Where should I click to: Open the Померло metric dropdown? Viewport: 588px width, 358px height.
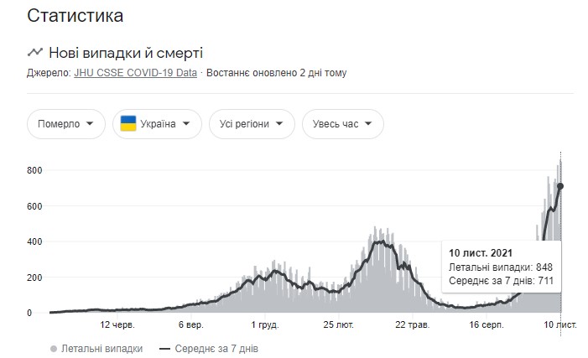66,124
